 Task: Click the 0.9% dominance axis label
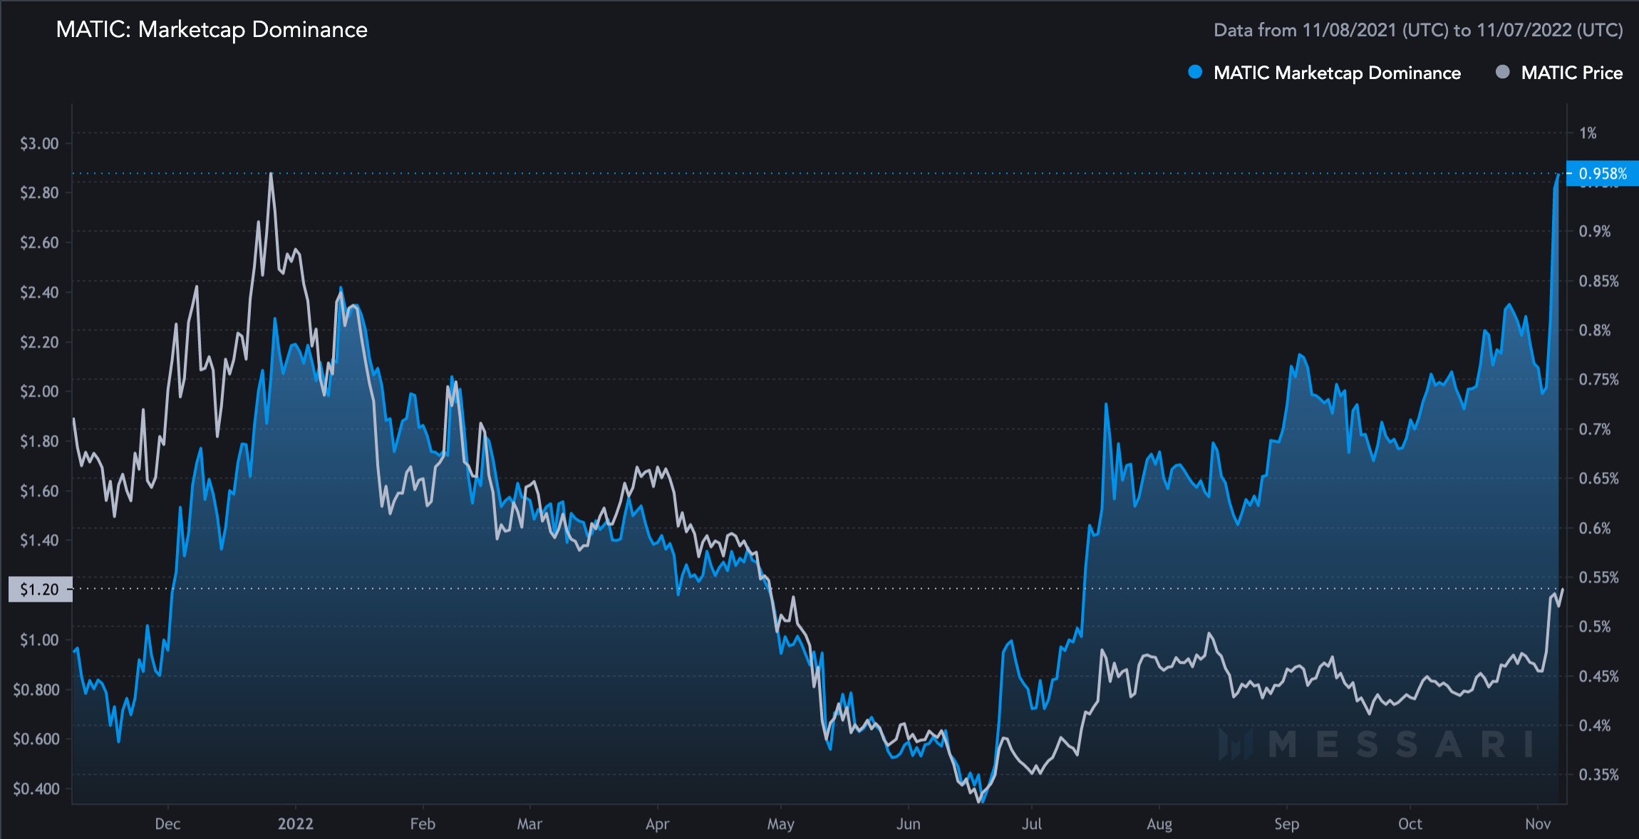tap(1595, 231)
